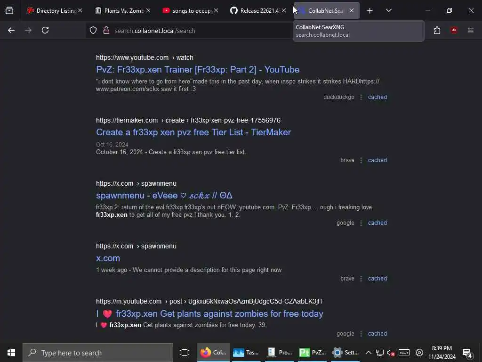The width and height of the screenshot is (482, 362).
Task: Open tracking protection shield icon
Action: coord(93,31)
